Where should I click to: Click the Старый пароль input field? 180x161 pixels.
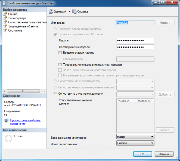tap(135, 59)
